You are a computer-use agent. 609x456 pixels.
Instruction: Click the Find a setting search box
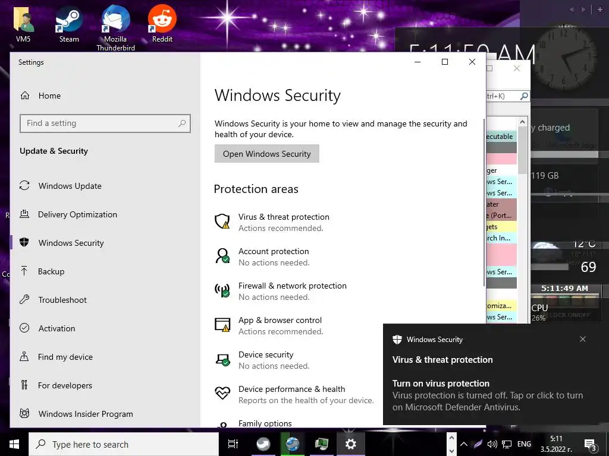point(105,123)
